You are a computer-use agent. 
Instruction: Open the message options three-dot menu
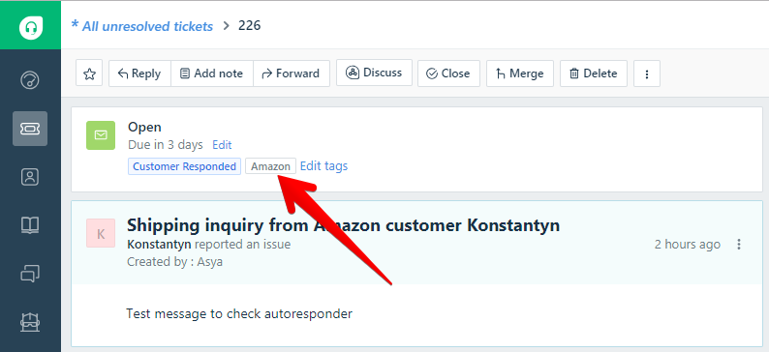[739, 245]
